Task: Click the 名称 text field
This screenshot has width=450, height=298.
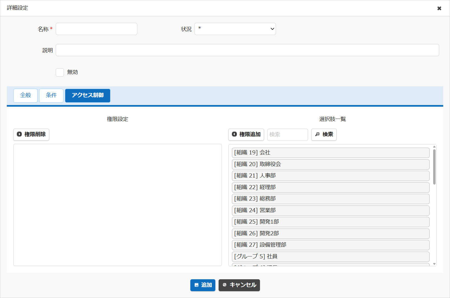Action: click(97, 29)
